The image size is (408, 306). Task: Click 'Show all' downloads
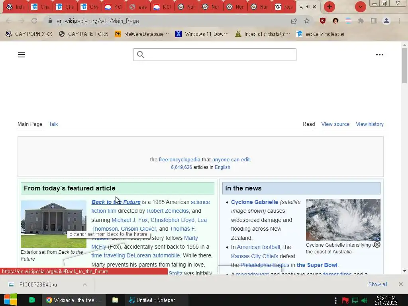tap(378, 284)
